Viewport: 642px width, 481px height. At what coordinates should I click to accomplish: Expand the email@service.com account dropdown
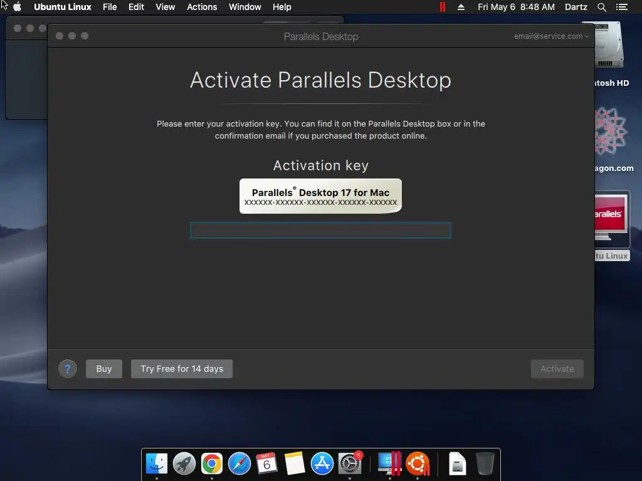pos(551,36)
